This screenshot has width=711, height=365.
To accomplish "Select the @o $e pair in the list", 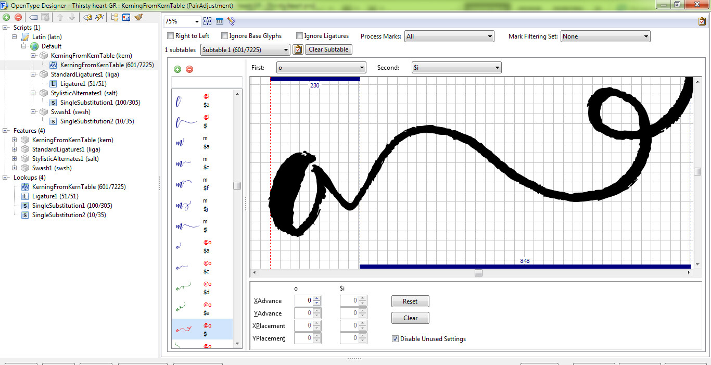I will [202, 309].
